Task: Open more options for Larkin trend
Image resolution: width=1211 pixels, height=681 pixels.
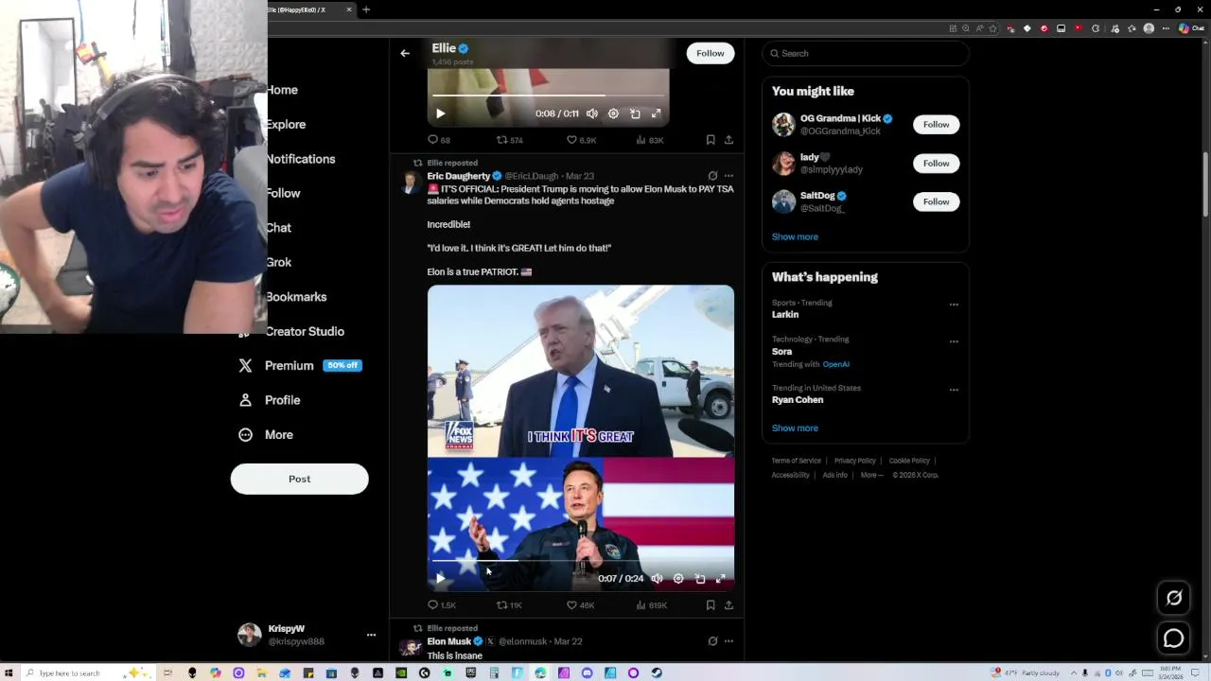Action: point(954,305)
